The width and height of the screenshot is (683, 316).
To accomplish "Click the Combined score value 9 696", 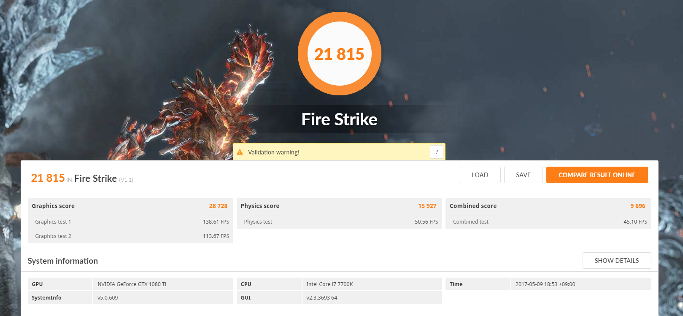I will point(638,206).
